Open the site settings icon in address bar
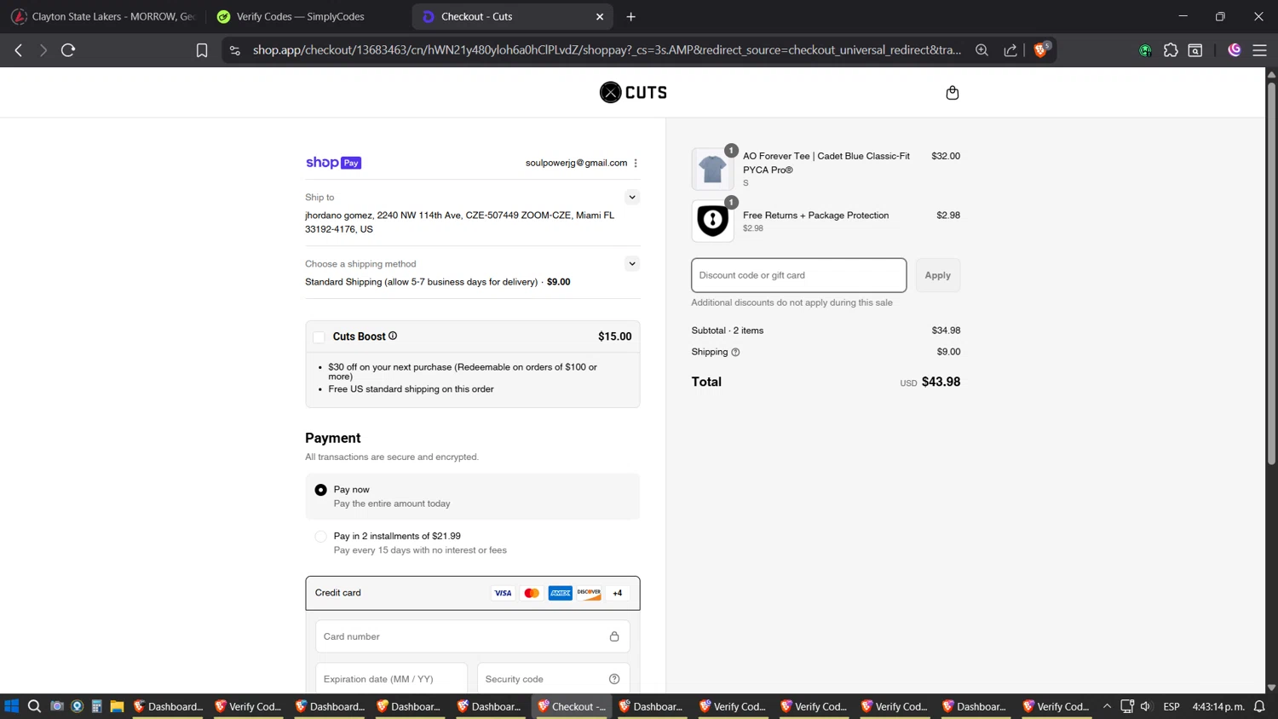Viewport: 1278px width, 719px height. pyautogui.click(x=235, y=50)
